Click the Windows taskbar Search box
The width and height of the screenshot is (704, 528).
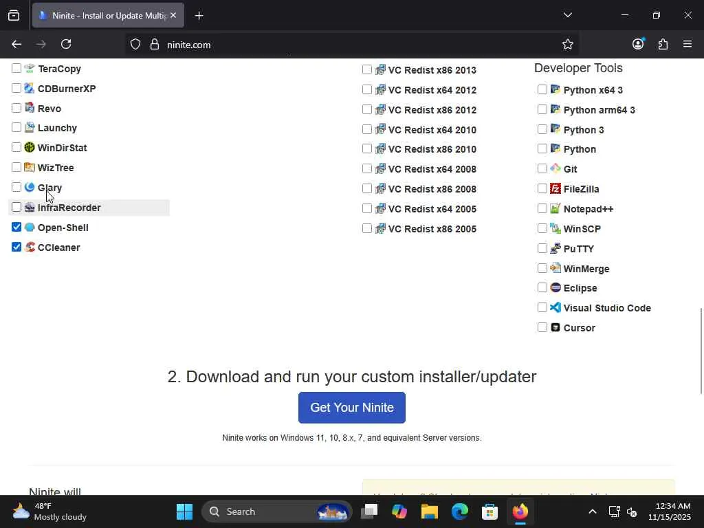pos(277,511)
